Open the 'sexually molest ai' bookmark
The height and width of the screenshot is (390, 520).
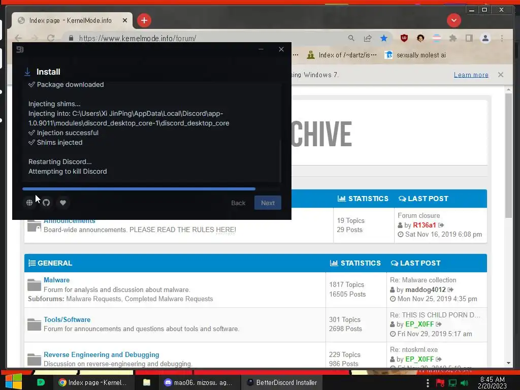point(415,55)
